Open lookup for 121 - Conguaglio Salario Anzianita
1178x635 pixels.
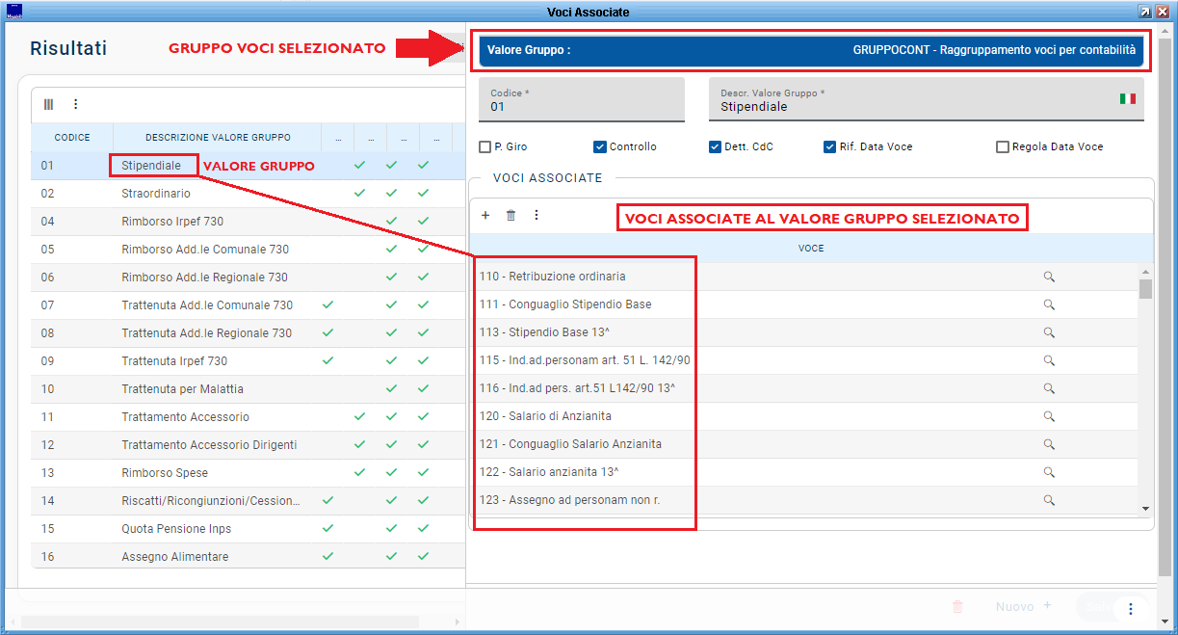(x=1049, y=444)
